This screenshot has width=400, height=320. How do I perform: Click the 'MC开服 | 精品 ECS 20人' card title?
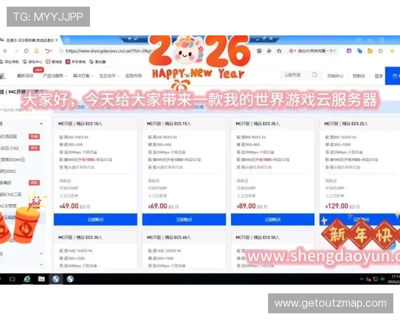(257, 124)
